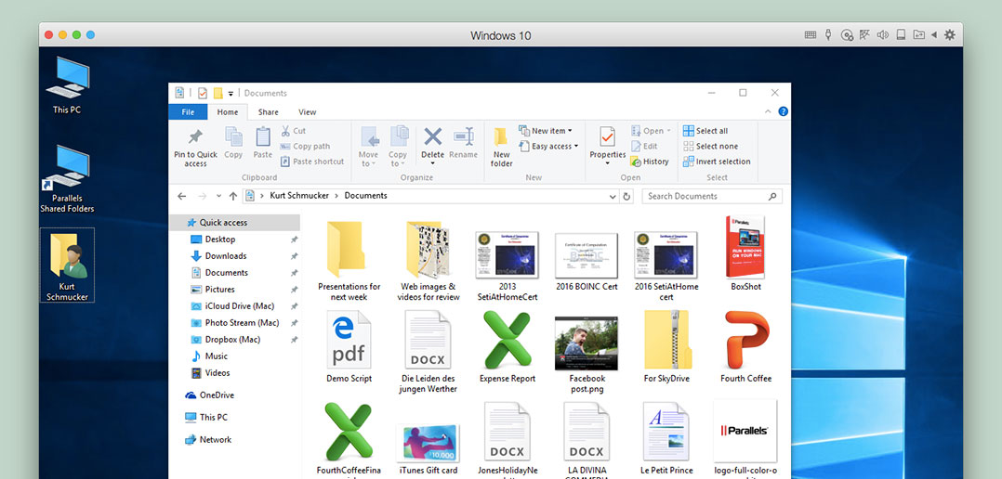Click Edit in the Open group
This screenshot has height=479, width=1002.
click(644, 146)
